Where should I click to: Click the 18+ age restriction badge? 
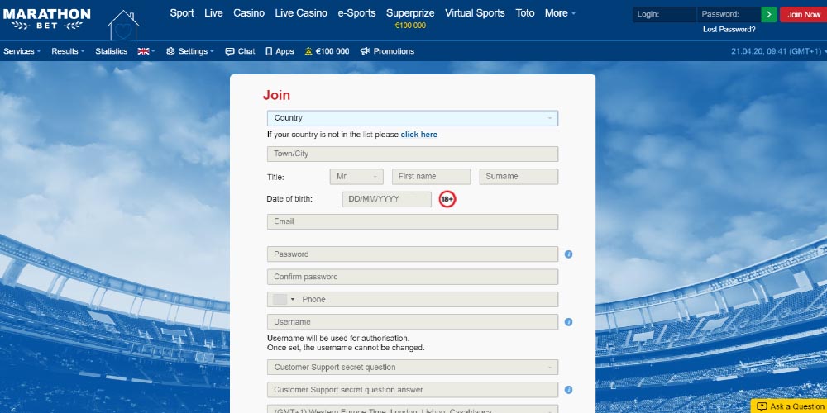pyautogui.click(x=447, y=199)
